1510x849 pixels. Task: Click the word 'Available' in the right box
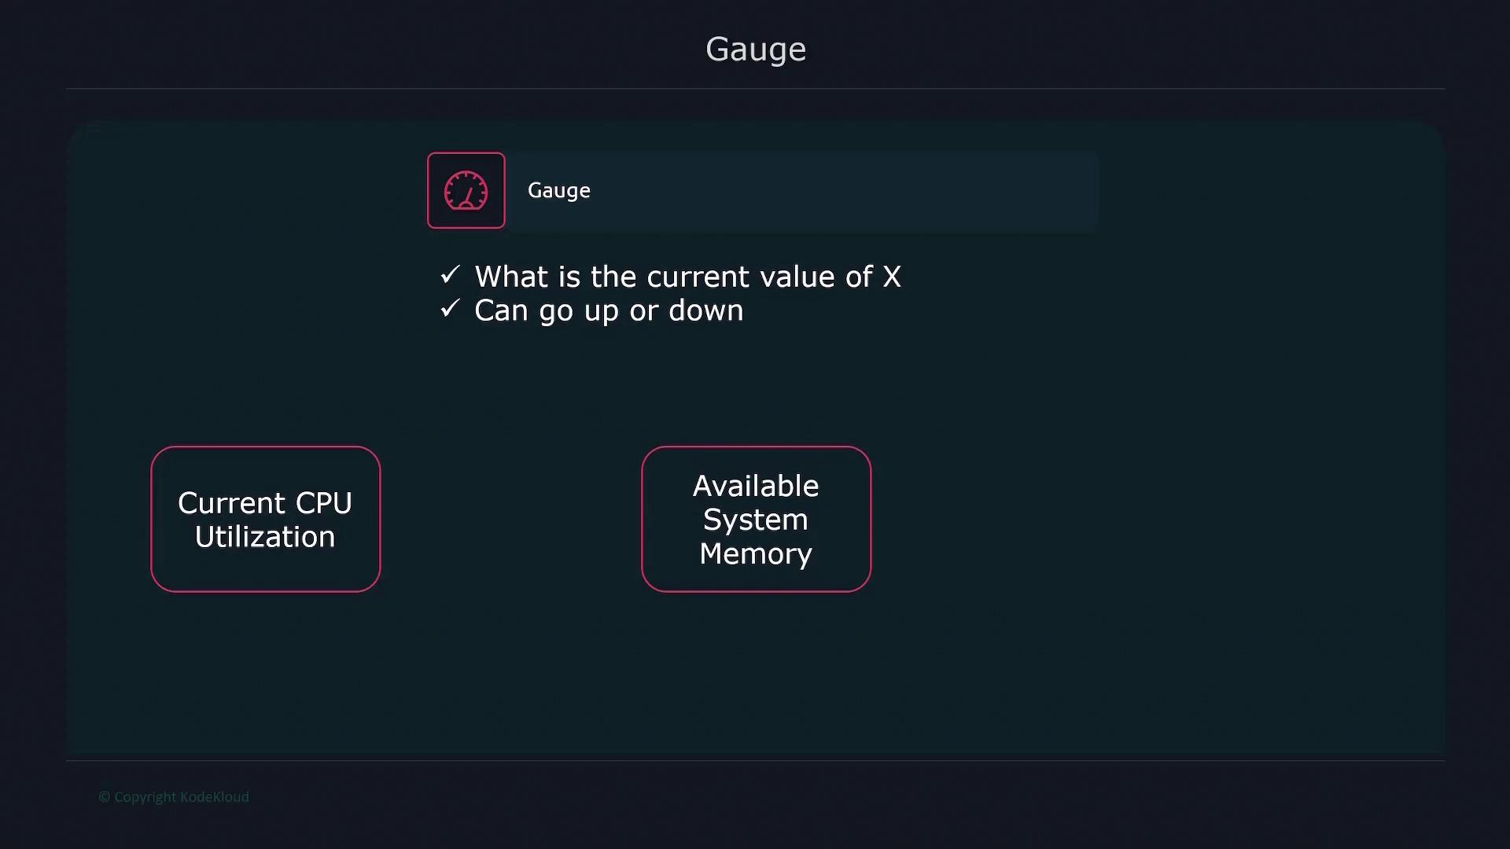[755, 486]
